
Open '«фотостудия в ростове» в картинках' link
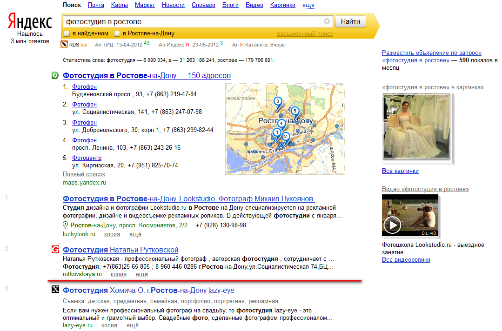point(433,87)
